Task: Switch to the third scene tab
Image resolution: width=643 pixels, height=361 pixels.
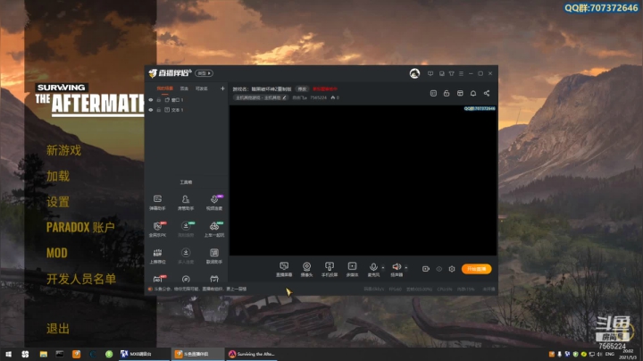Action: click(x=201, y=88)
